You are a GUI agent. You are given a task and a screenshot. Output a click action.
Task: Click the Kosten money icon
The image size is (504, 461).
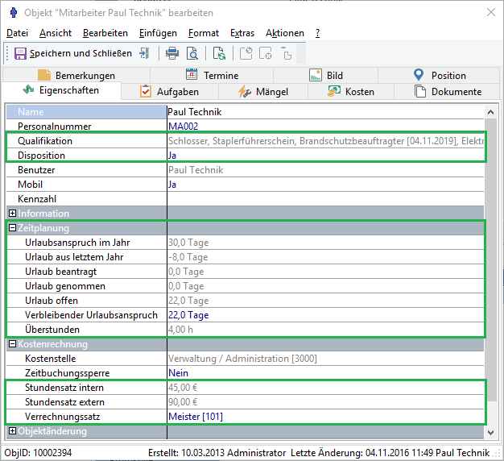pos(334,91)
